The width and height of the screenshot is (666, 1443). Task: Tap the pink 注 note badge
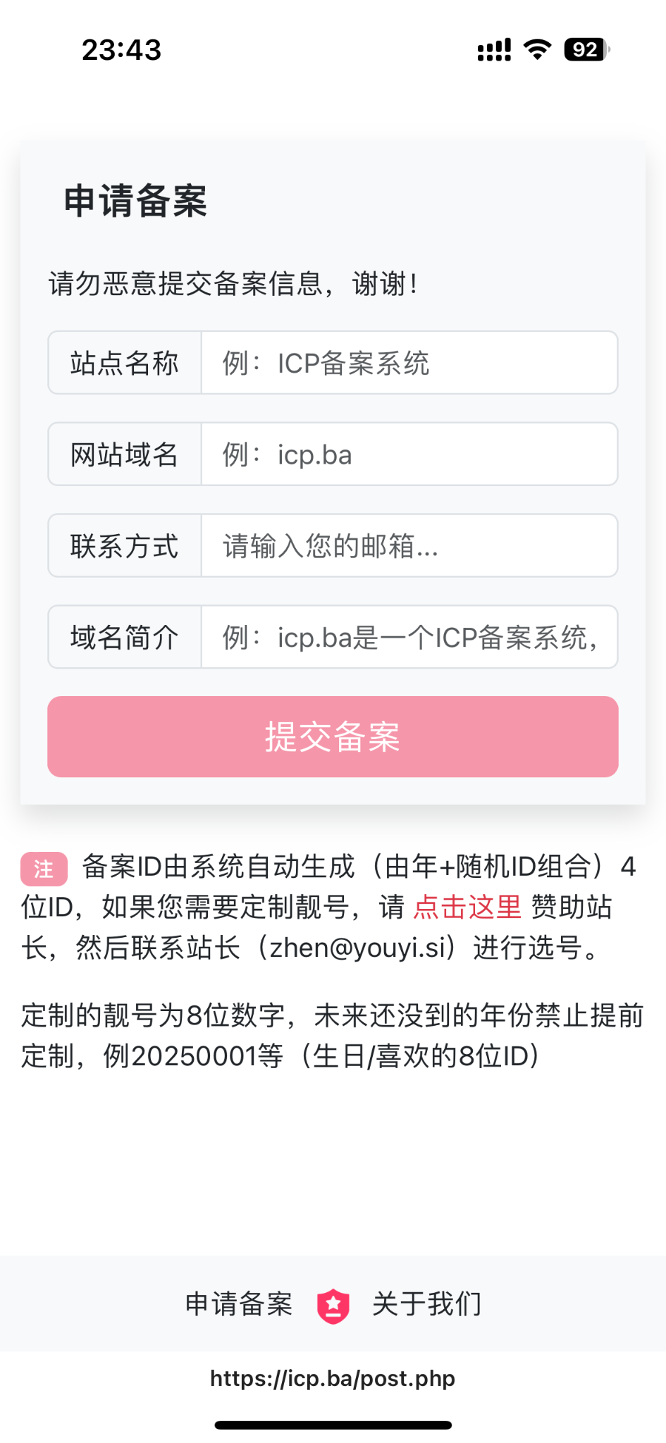(x=44, y=869)
